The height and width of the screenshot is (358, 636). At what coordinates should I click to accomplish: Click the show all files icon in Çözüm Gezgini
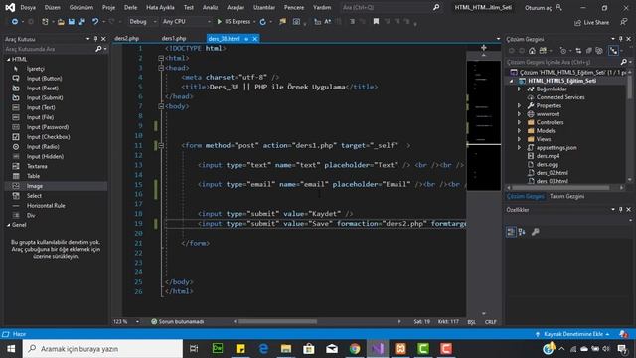point(599,51)
